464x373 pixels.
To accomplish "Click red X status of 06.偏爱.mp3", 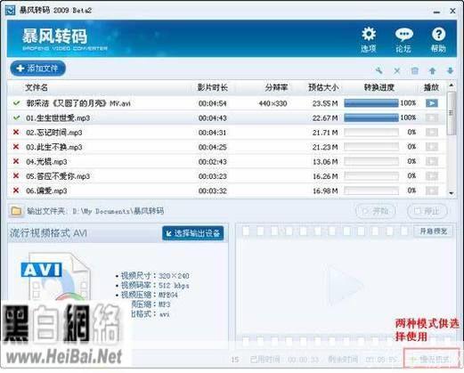I will 16,191.
